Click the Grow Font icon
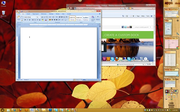The width and height of the screenshot is (180, 112). click(x=42, y=17)
